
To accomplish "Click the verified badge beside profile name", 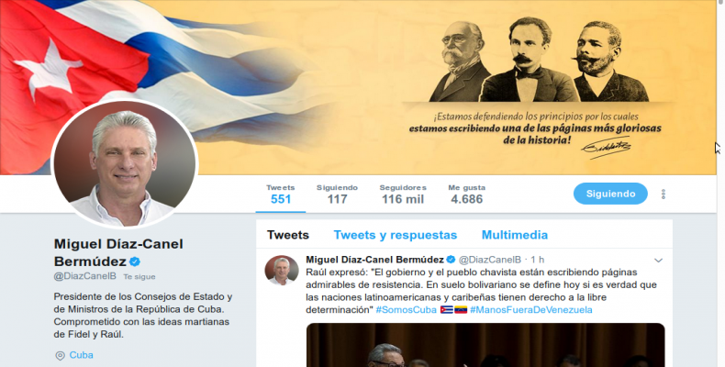I will click(135, 261).
